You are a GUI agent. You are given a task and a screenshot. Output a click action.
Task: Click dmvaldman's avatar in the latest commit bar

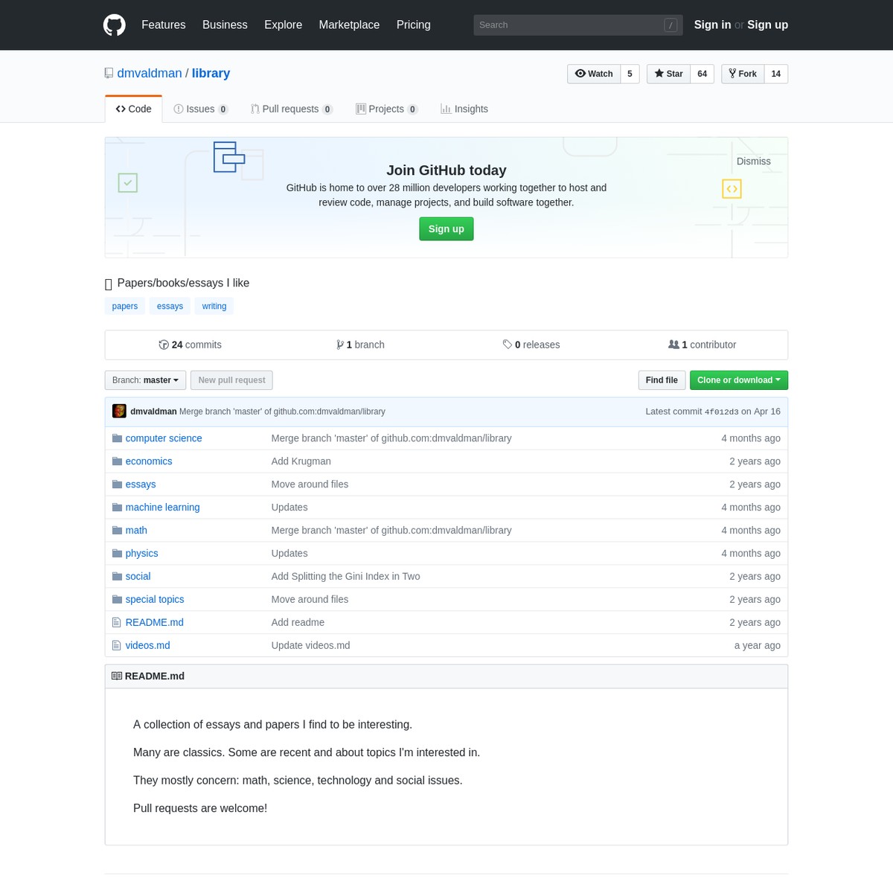[x=119, y=412]
